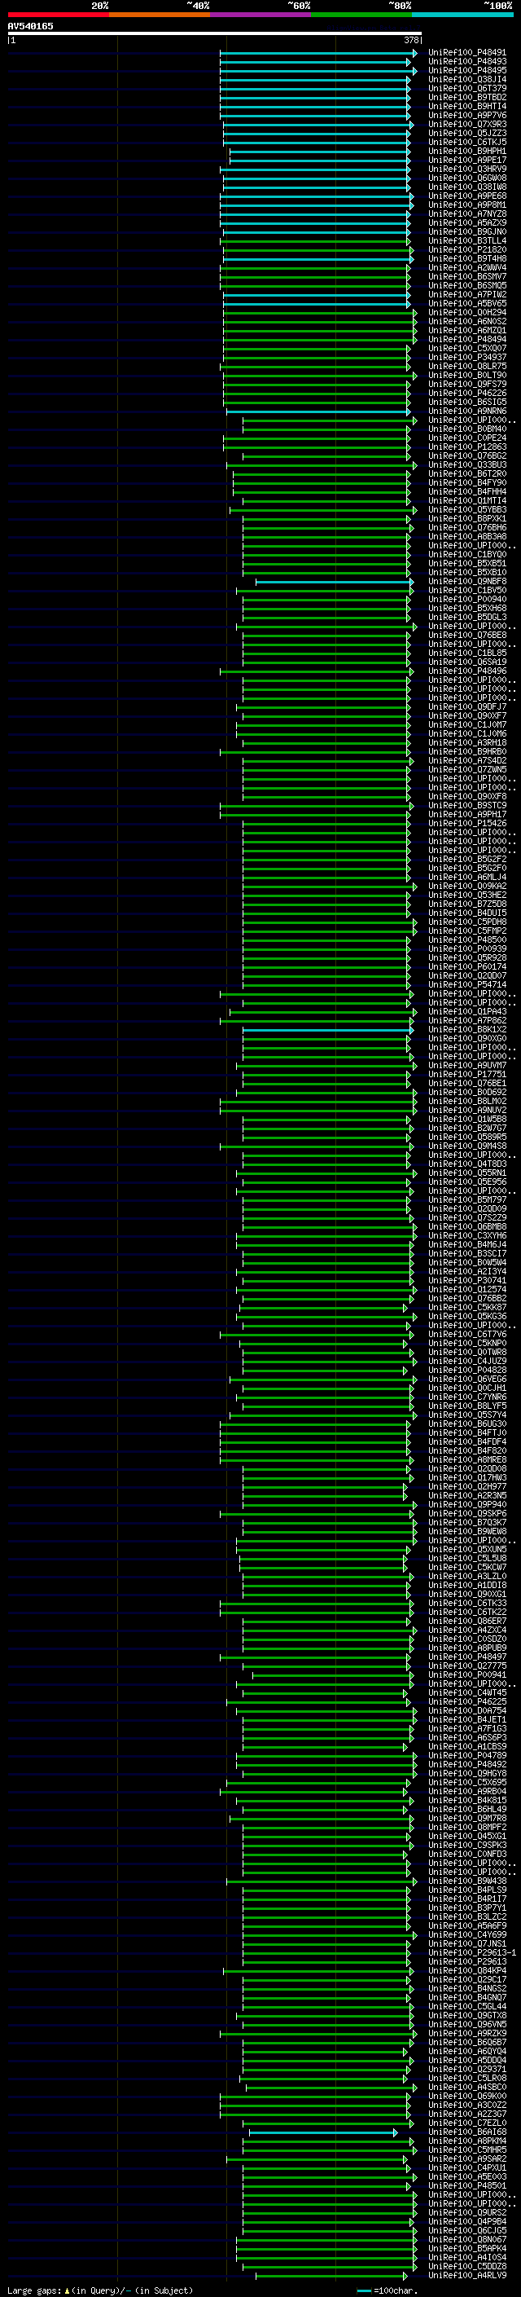Screen dimensions: 521x2297
Task: Open hit UniRef100_P48493
Action: [x=467, y=62]
